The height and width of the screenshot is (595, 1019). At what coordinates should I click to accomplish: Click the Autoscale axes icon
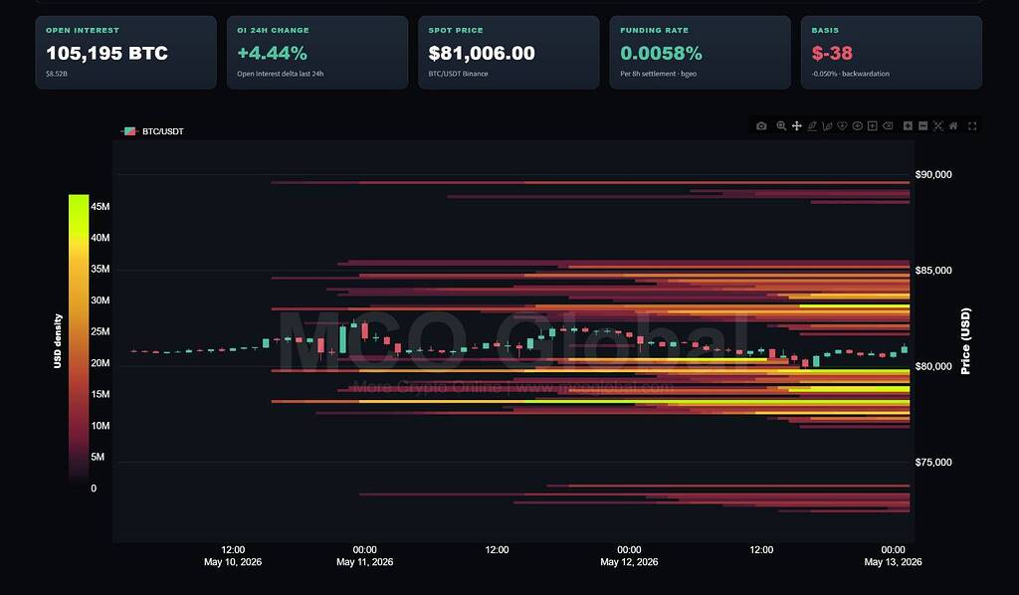coord(938,126)
